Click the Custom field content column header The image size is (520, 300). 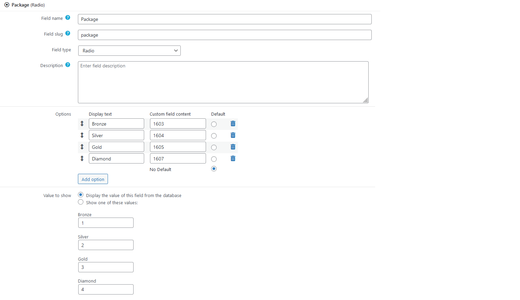(x=170, y=114)
